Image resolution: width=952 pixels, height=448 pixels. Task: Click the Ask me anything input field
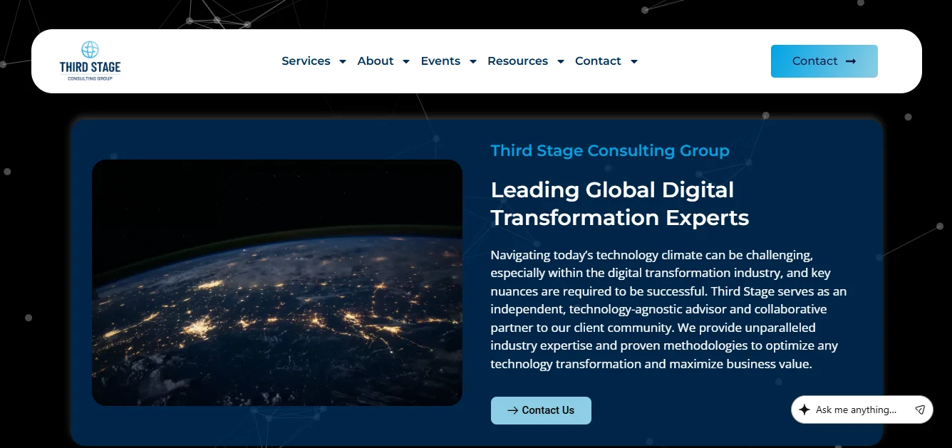coord(856,410)
